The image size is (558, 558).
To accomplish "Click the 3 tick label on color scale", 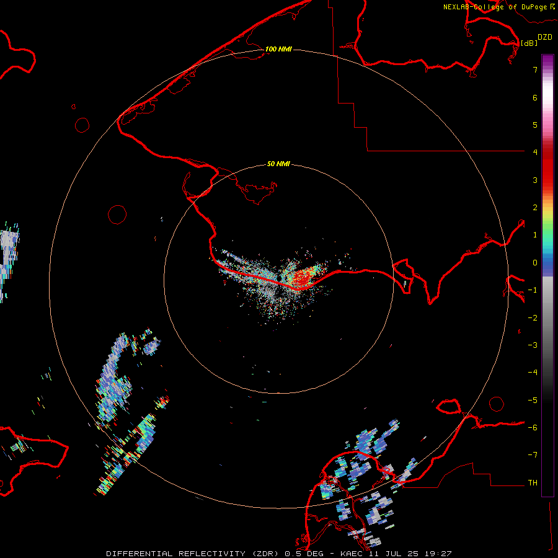I will tap(535, 180).
